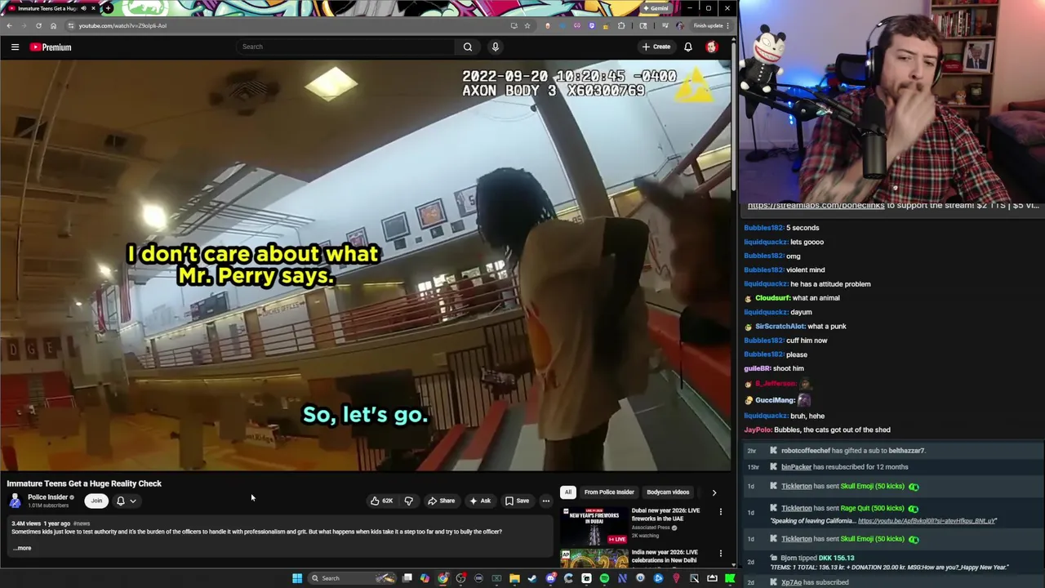Dislike the video
Screen dimensions: 1045x588
coord(408,501)
